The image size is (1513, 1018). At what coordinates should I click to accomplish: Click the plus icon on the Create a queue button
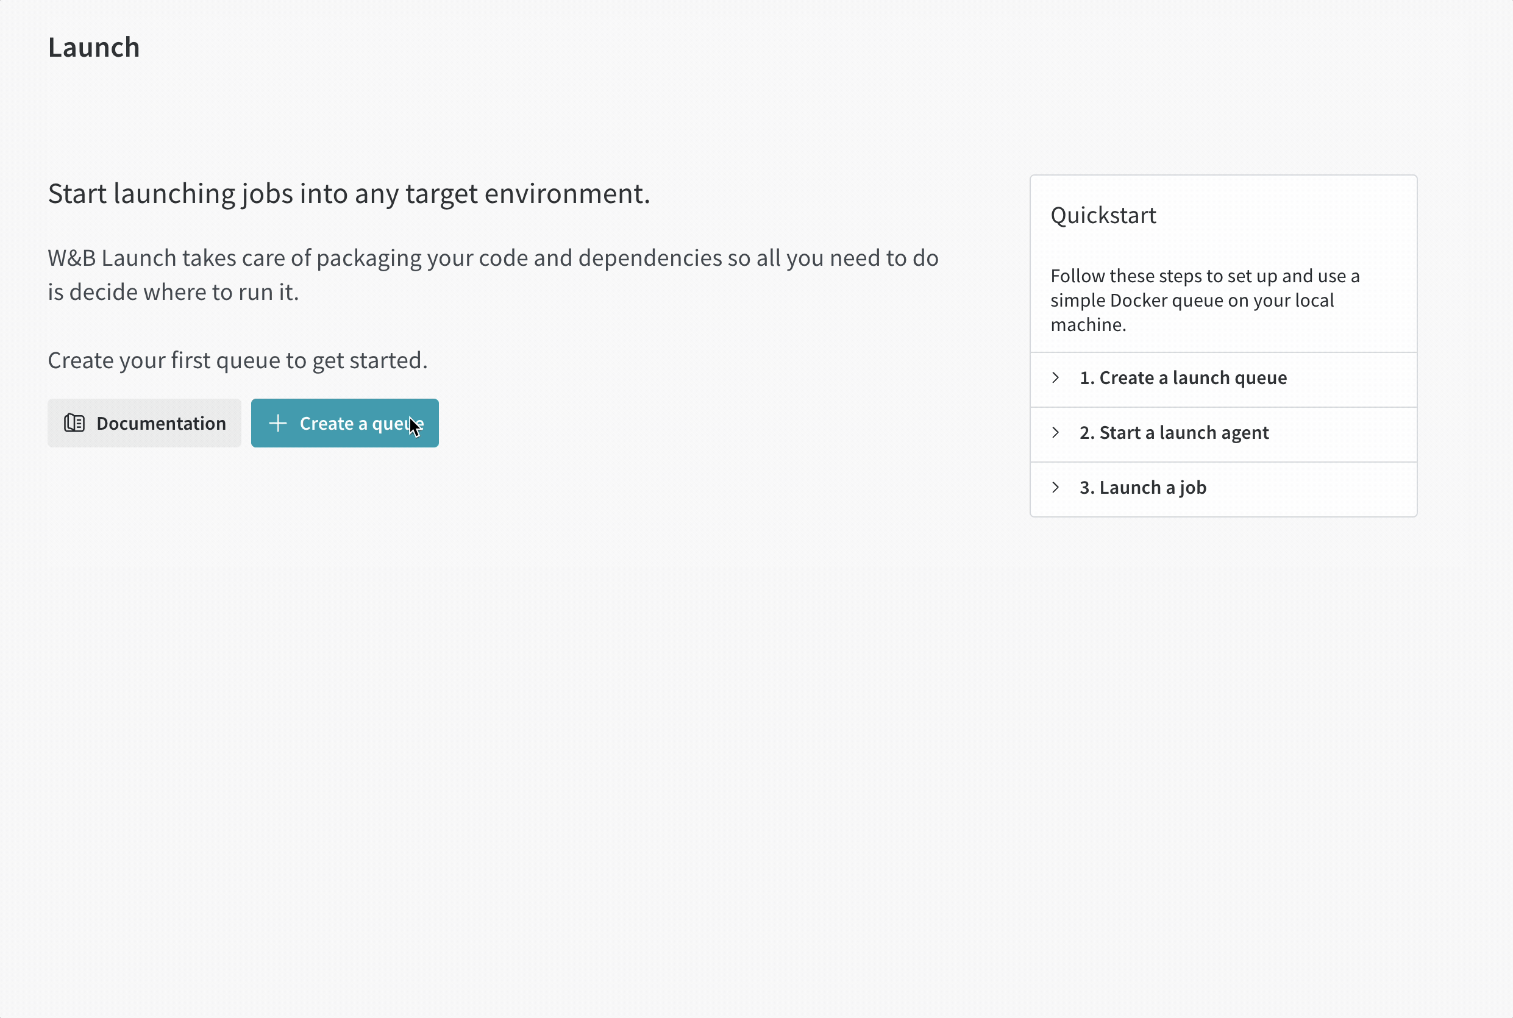278,422
